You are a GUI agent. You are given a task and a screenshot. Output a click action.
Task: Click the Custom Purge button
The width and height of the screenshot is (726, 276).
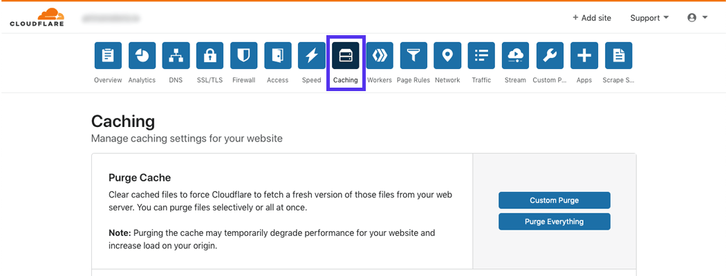554,200
